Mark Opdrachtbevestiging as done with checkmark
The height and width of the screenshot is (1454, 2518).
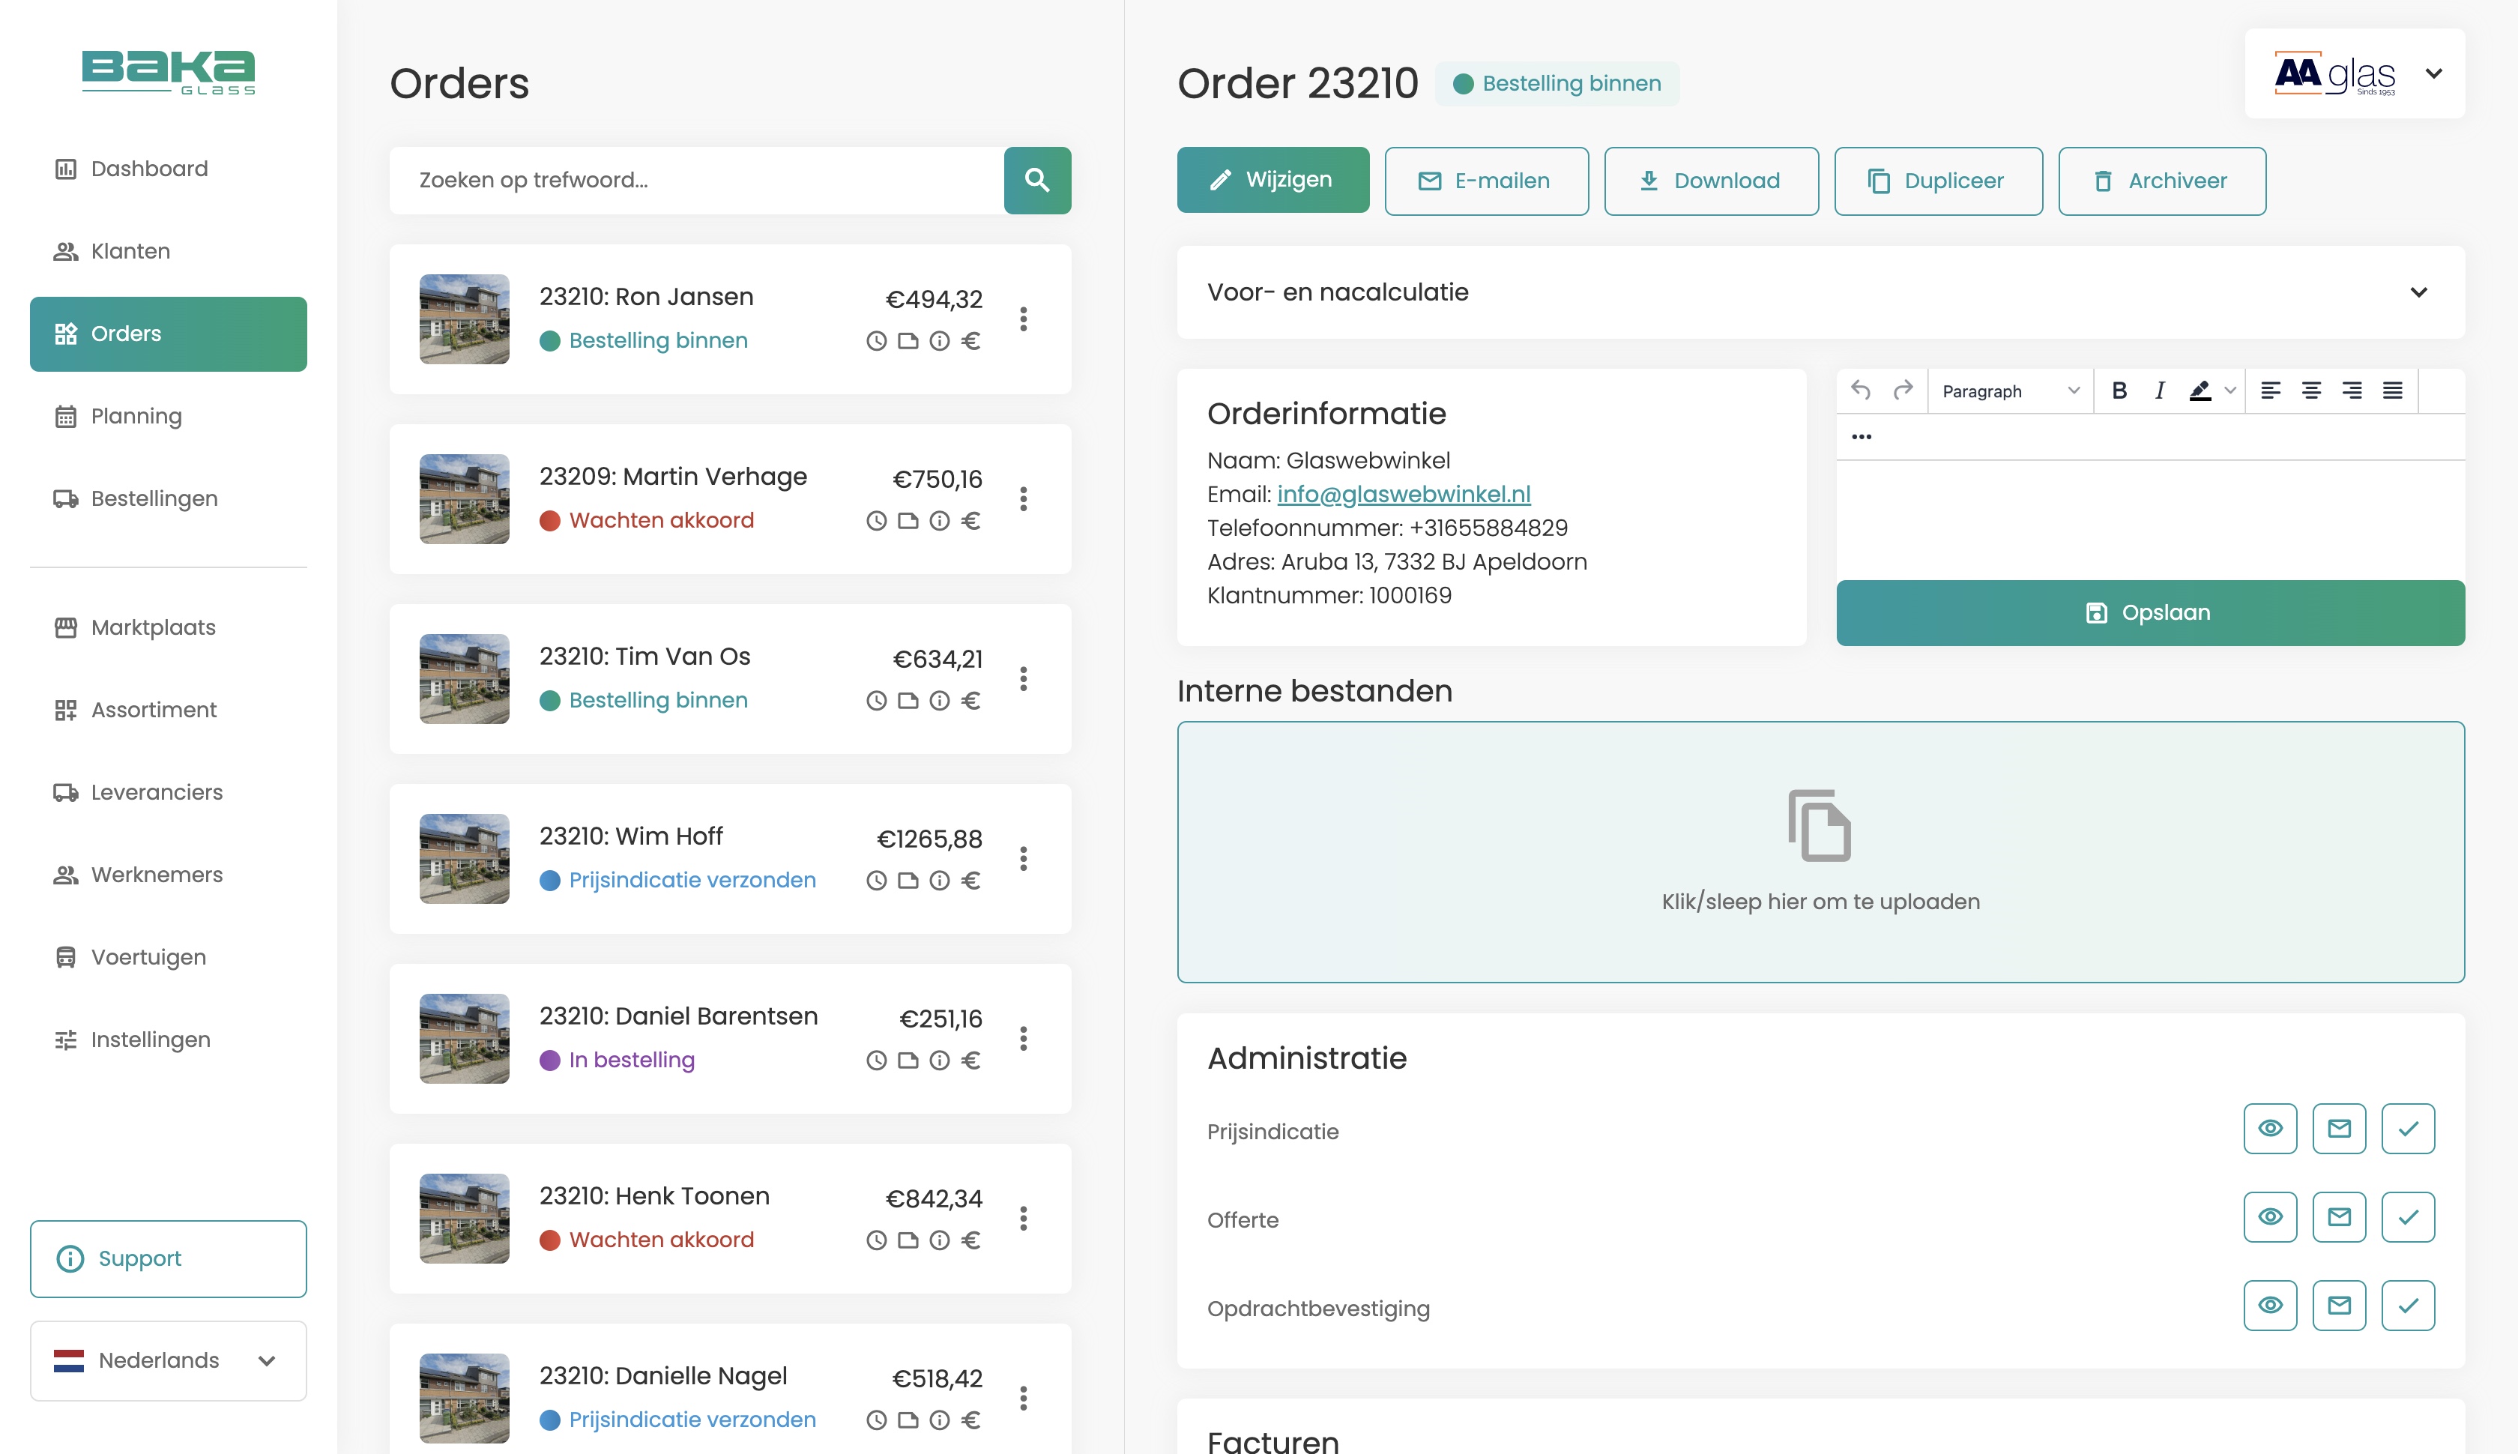click(x=2407, y=1305)
